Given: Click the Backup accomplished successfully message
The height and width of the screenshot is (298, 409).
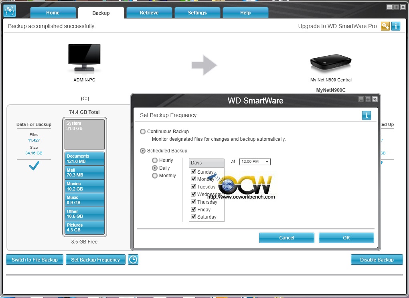Looking at the screenshot, I should [52, 26].
